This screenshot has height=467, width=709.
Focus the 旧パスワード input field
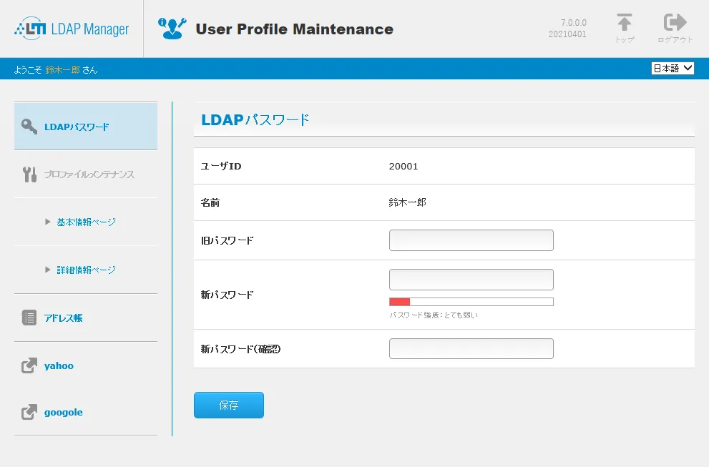tap(471, 240)
